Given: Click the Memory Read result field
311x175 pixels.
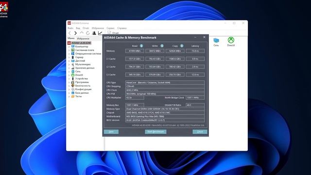Looking at the screenshot, I should 135,51.
